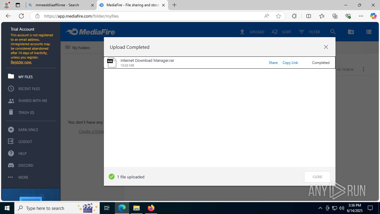The image size is (380, 214).
Task: Click the MediaFire logo
Action: [x=90, y=32]
